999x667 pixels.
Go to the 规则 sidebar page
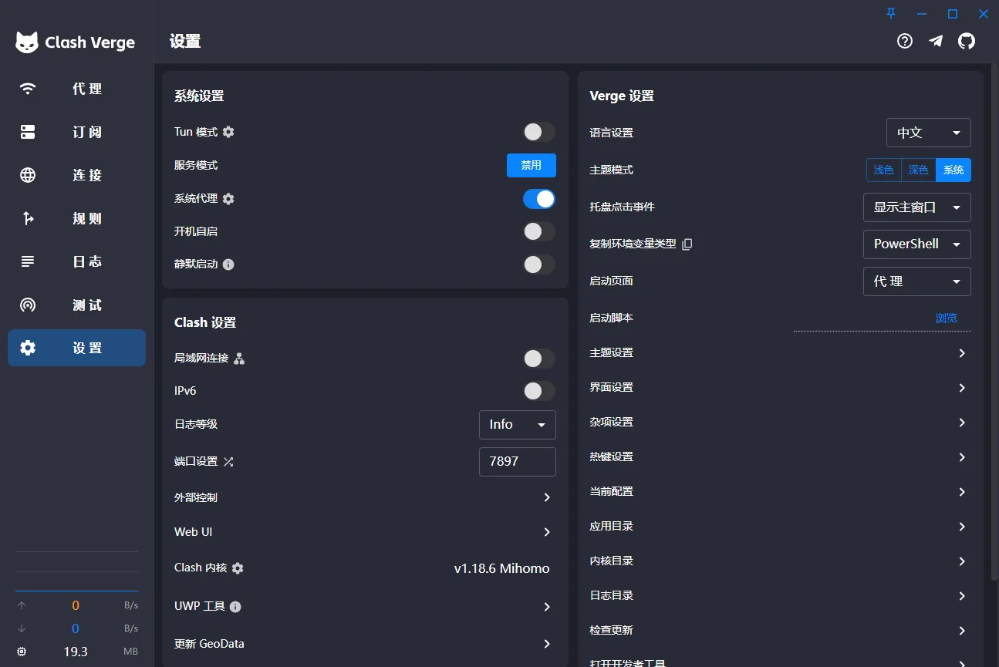click(x=77, y=218)
